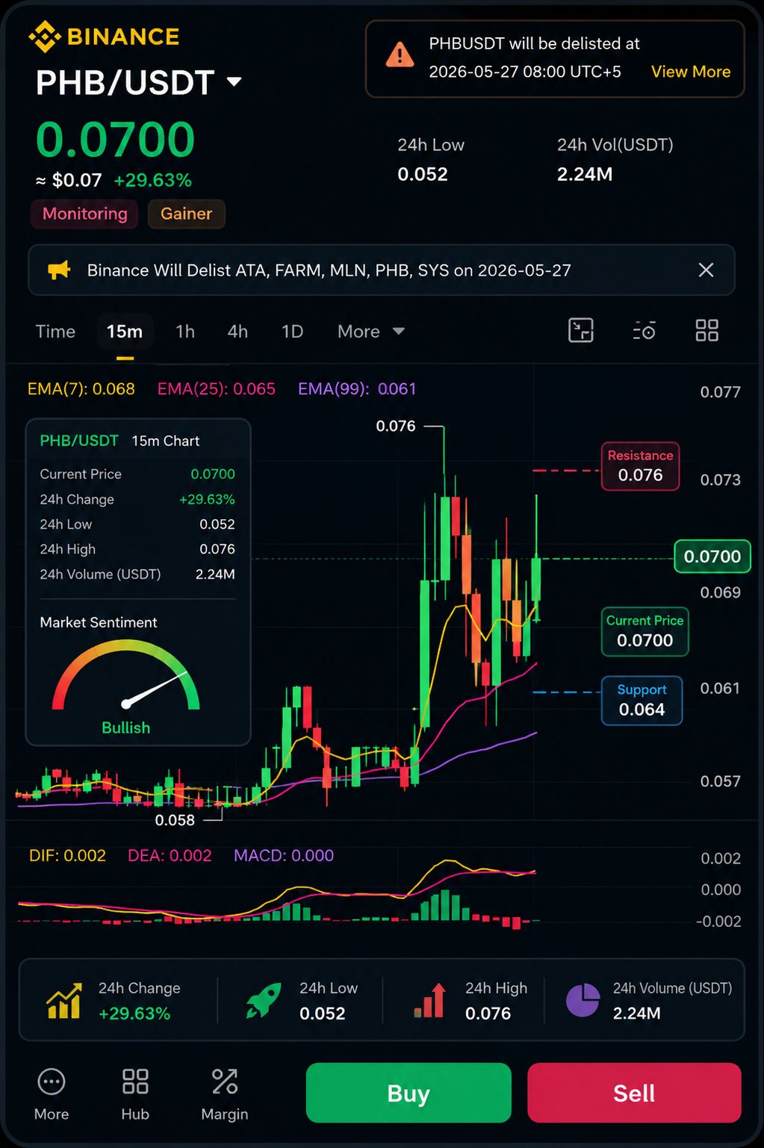Expand the More intervals dropdown

click(370, 332)
